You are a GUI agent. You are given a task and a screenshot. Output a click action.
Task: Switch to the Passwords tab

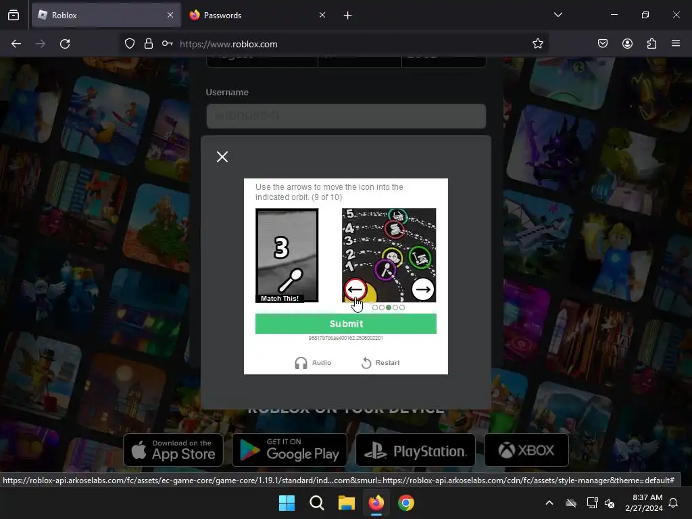click(x=258, y=15)
